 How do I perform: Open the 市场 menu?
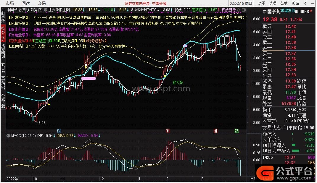pyautogui.click(x=10, y=3)
